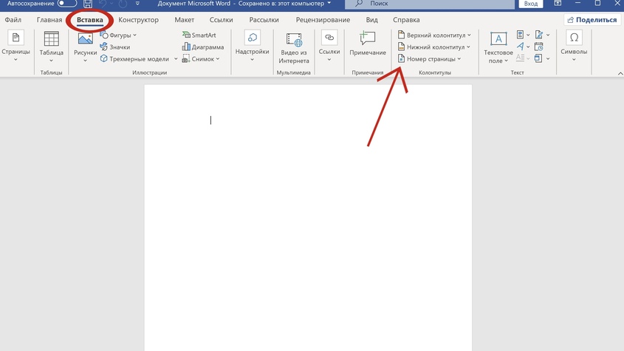The height and width of the screenshot is (351, 624).
Task: Click the Поделиться share button
Action: [x=591, y=20]
